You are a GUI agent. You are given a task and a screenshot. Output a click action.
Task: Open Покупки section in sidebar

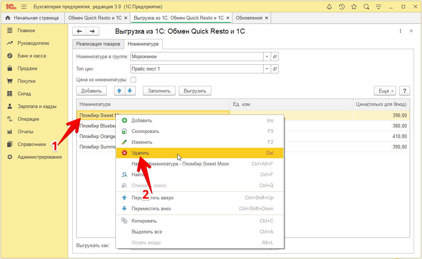tap(26, 81)
